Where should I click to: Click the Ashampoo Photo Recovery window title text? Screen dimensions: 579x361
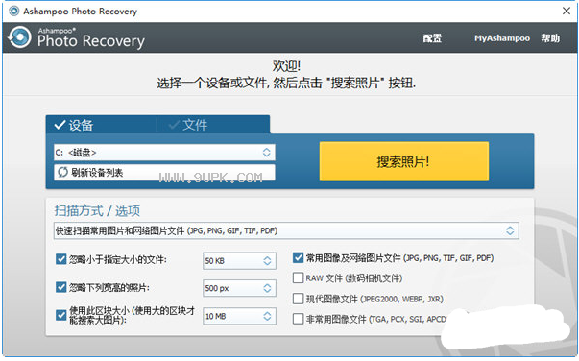point(80,12)
